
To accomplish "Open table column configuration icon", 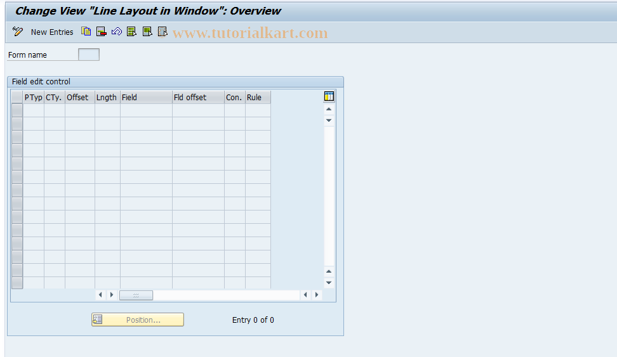I will pyautogui.click(x=329, y=96).
